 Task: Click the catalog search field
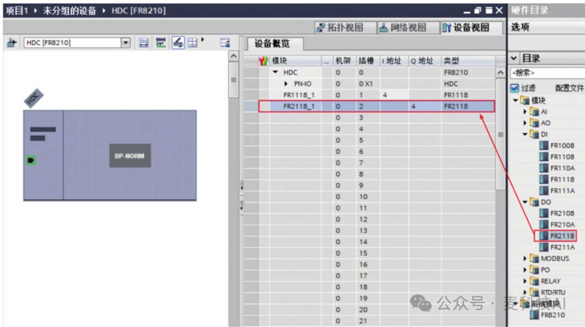(547, 73)
